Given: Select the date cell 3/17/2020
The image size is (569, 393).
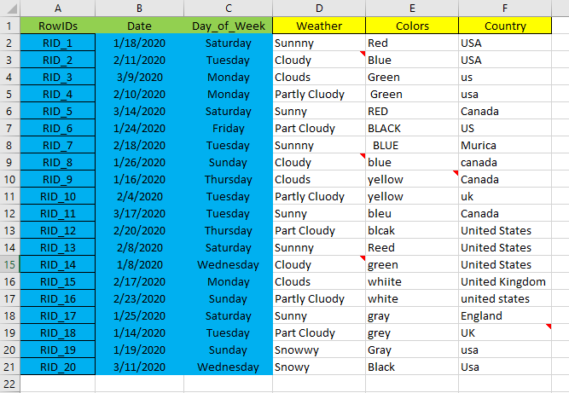Looking at the screenshot, I should pos(139,213).
